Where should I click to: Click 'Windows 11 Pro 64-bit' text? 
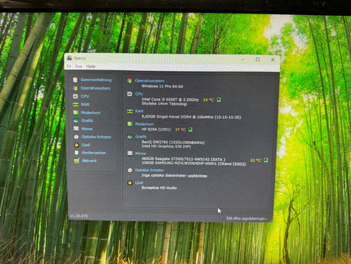(x=162, y=86)
